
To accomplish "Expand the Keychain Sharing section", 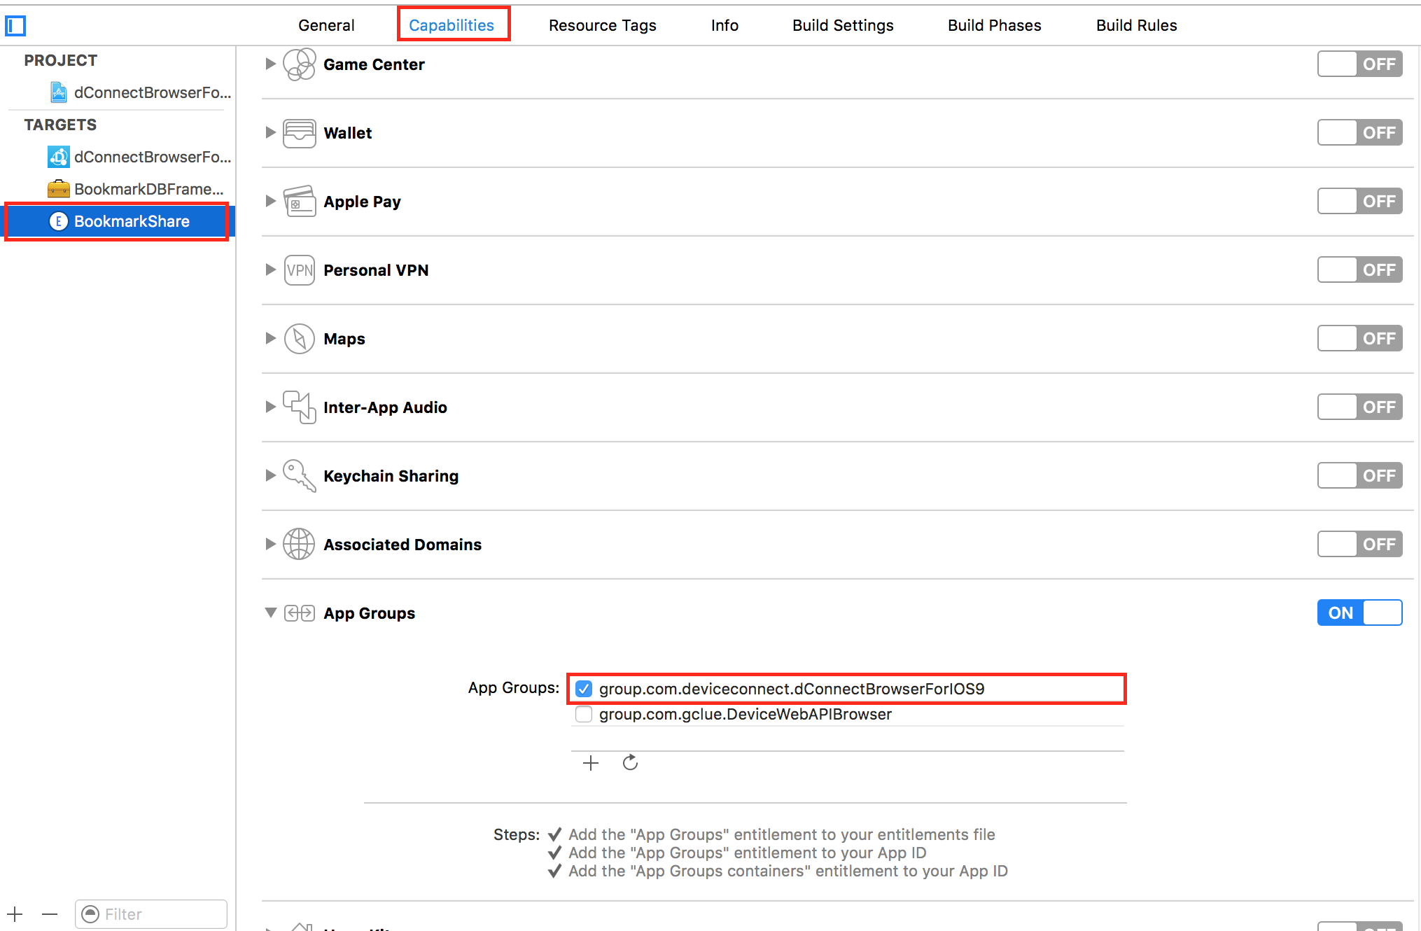I will tap(271, 476).
